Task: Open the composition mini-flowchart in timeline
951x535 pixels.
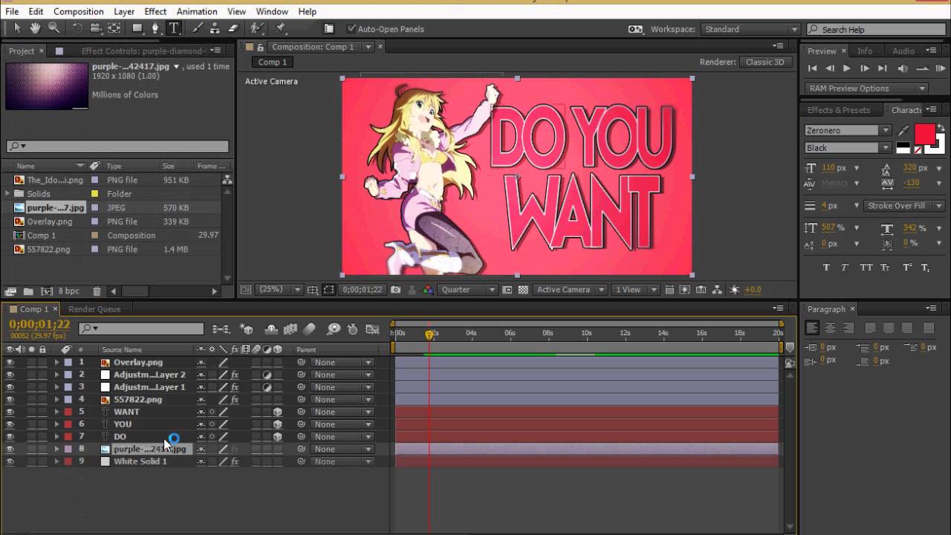Action: tap(221, 329)
